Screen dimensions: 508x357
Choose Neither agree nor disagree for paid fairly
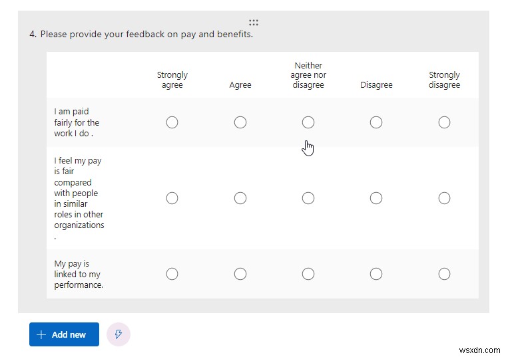[x=308, y=122]
